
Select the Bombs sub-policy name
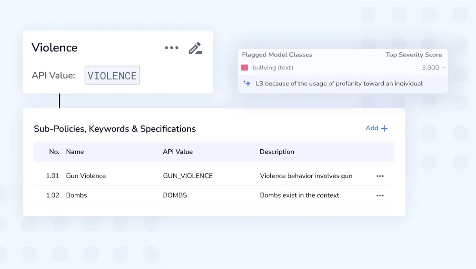coord(76,195)
